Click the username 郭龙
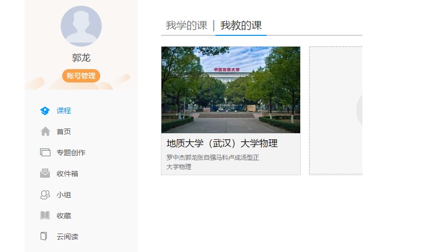The image size is (421, 252). [x=81, y=58]
